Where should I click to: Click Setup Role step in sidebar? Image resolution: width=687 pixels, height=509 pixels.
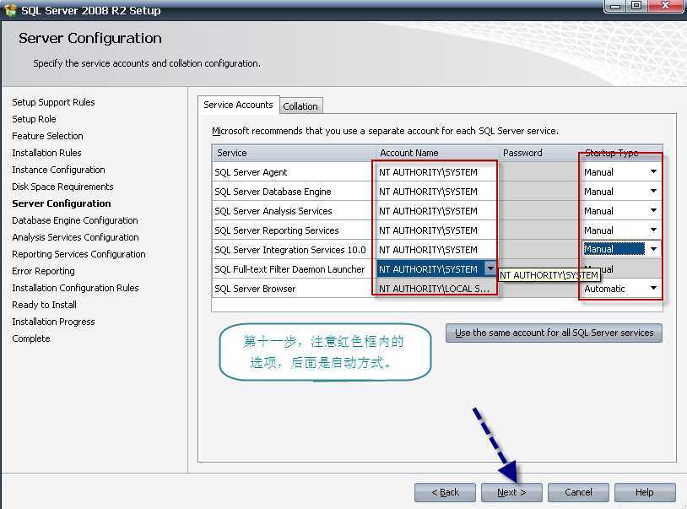[34, 119]
